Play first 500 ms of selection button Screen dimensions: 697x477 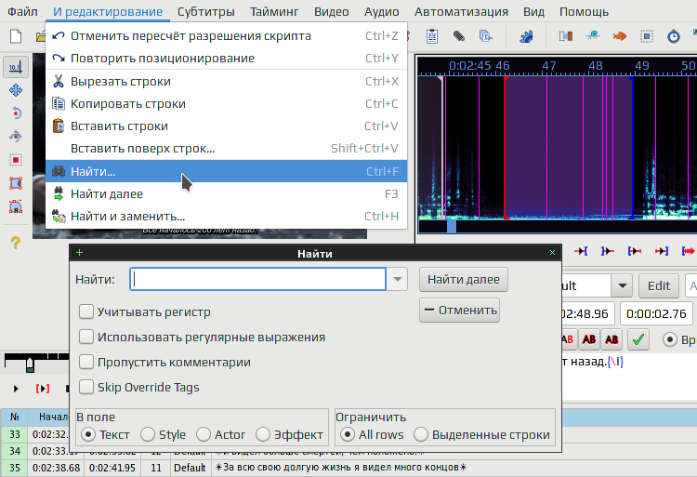635,252
